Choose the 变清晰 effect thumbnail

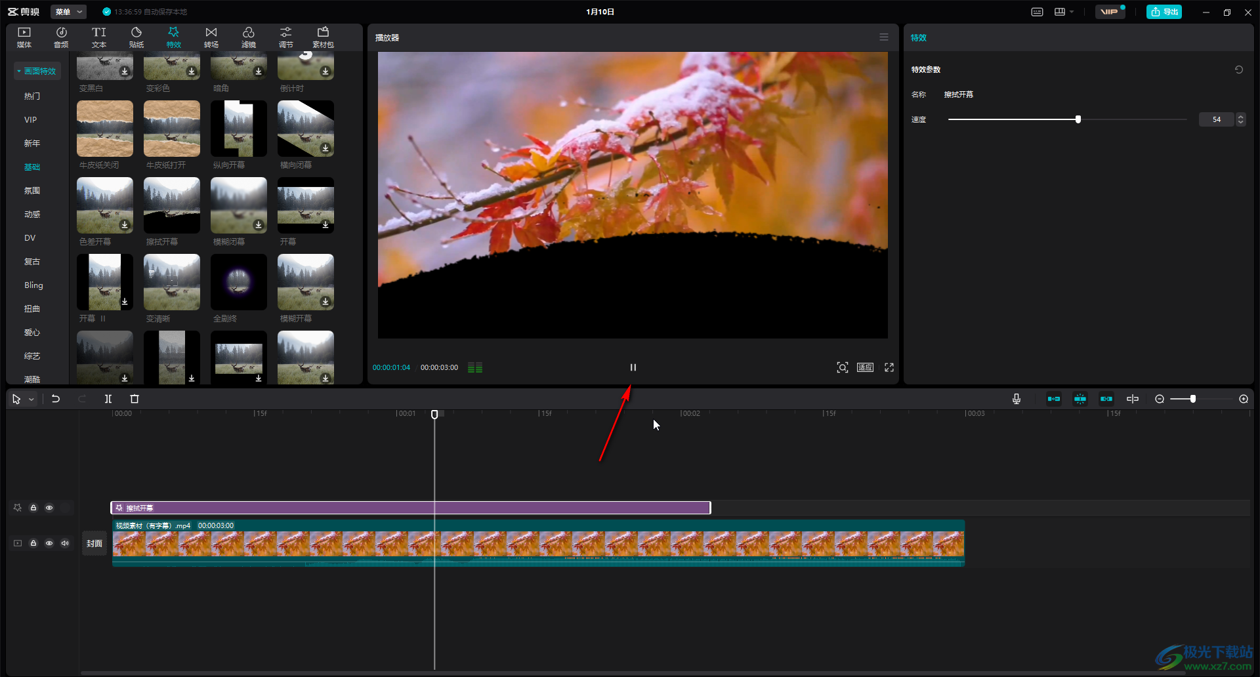click(x=172, y=282)
